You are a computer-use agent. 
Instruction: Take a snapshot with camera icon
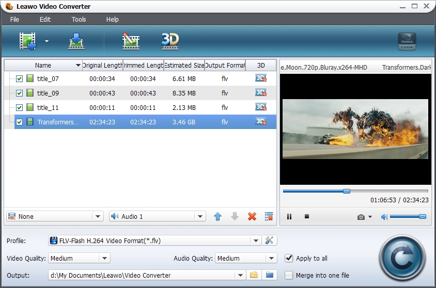click(361, 217)
